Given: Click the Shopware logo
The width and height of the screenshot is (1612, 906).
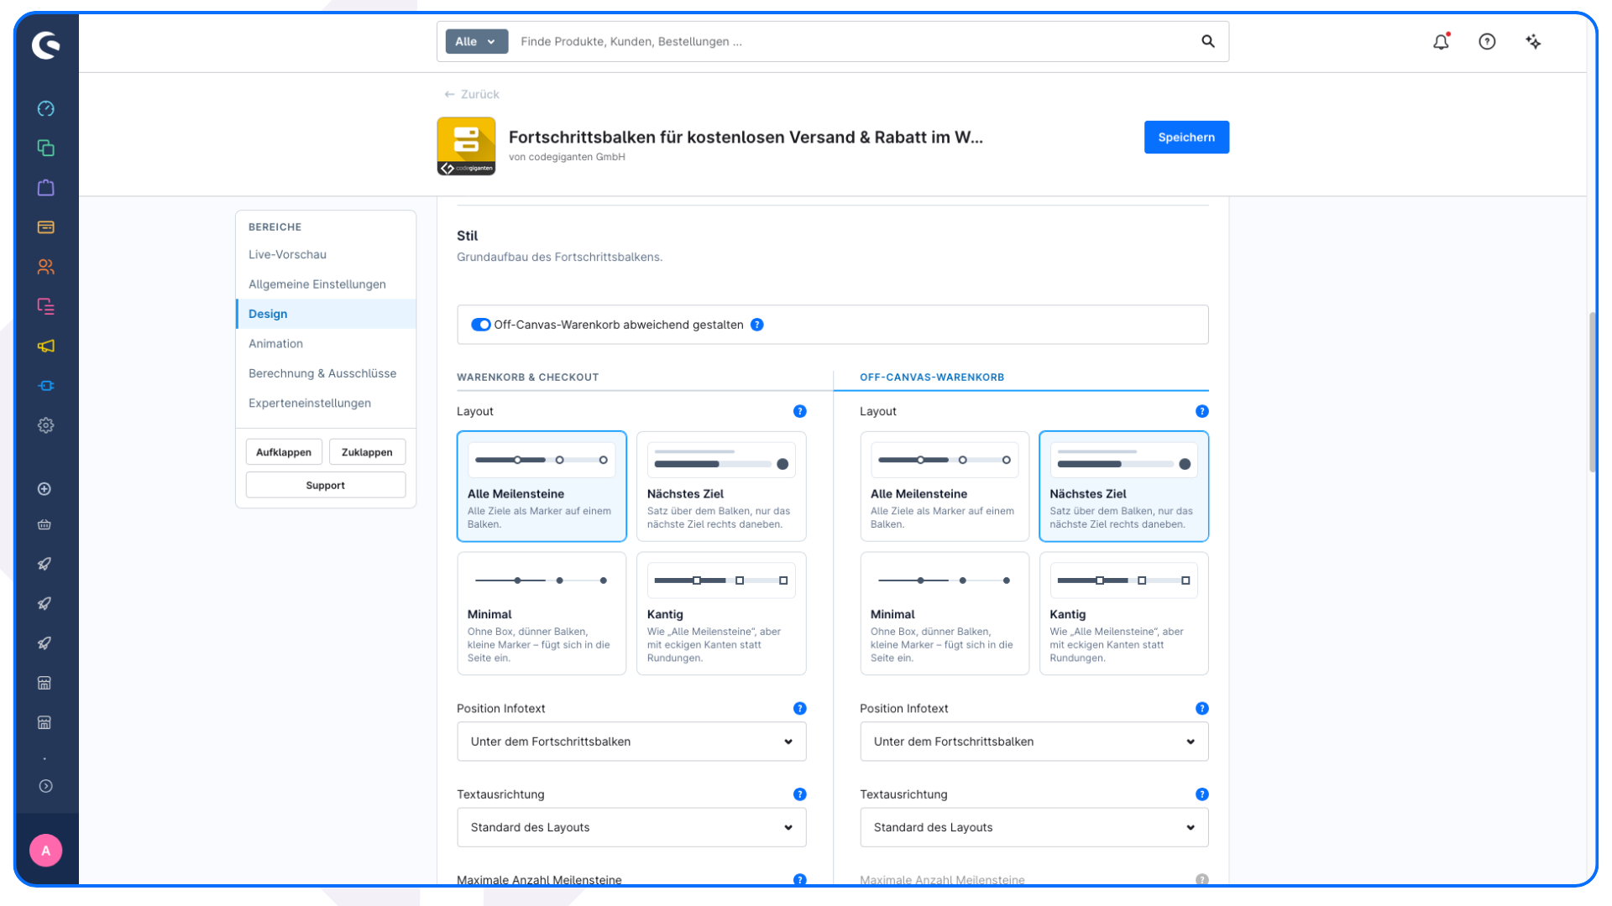Looking at the screenshot, I should tap(46, 44).
